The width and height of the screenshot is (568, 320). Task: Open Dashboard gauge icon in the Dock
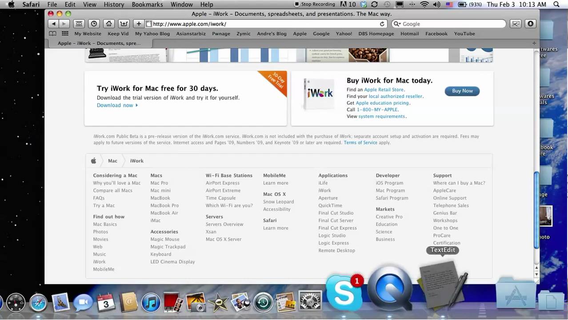[x=16, y=303]
